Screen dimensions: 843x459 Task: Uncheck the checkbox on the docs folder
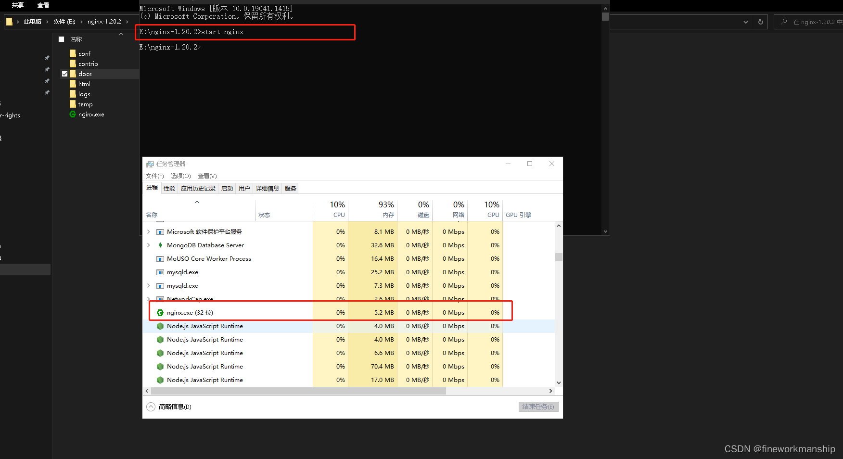click(64, 74)
